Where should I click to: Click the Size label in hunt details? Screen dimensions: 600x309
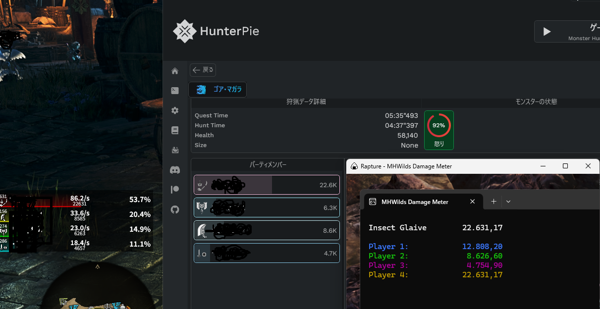tap(201, 145)
